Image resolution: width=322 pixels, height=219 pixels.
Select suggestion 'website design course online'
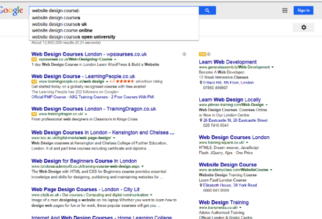(114, 30)
